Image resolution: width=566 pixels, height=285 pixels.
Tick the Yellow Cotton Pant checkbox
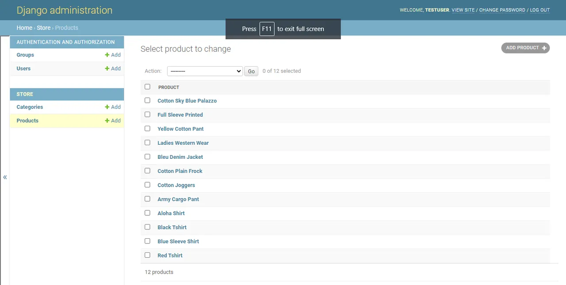click(147, 129)
